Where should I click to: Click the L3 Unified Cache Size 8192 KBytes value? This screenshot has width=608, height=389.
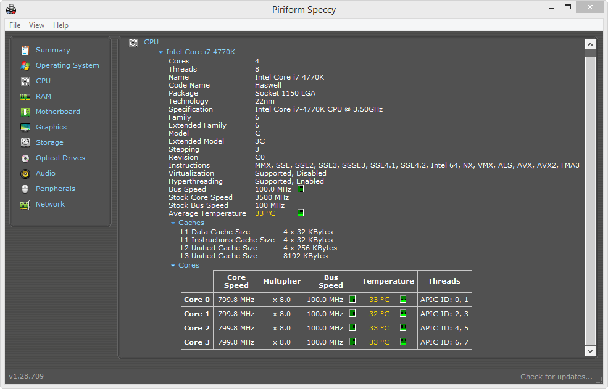(x=306, y=256)
